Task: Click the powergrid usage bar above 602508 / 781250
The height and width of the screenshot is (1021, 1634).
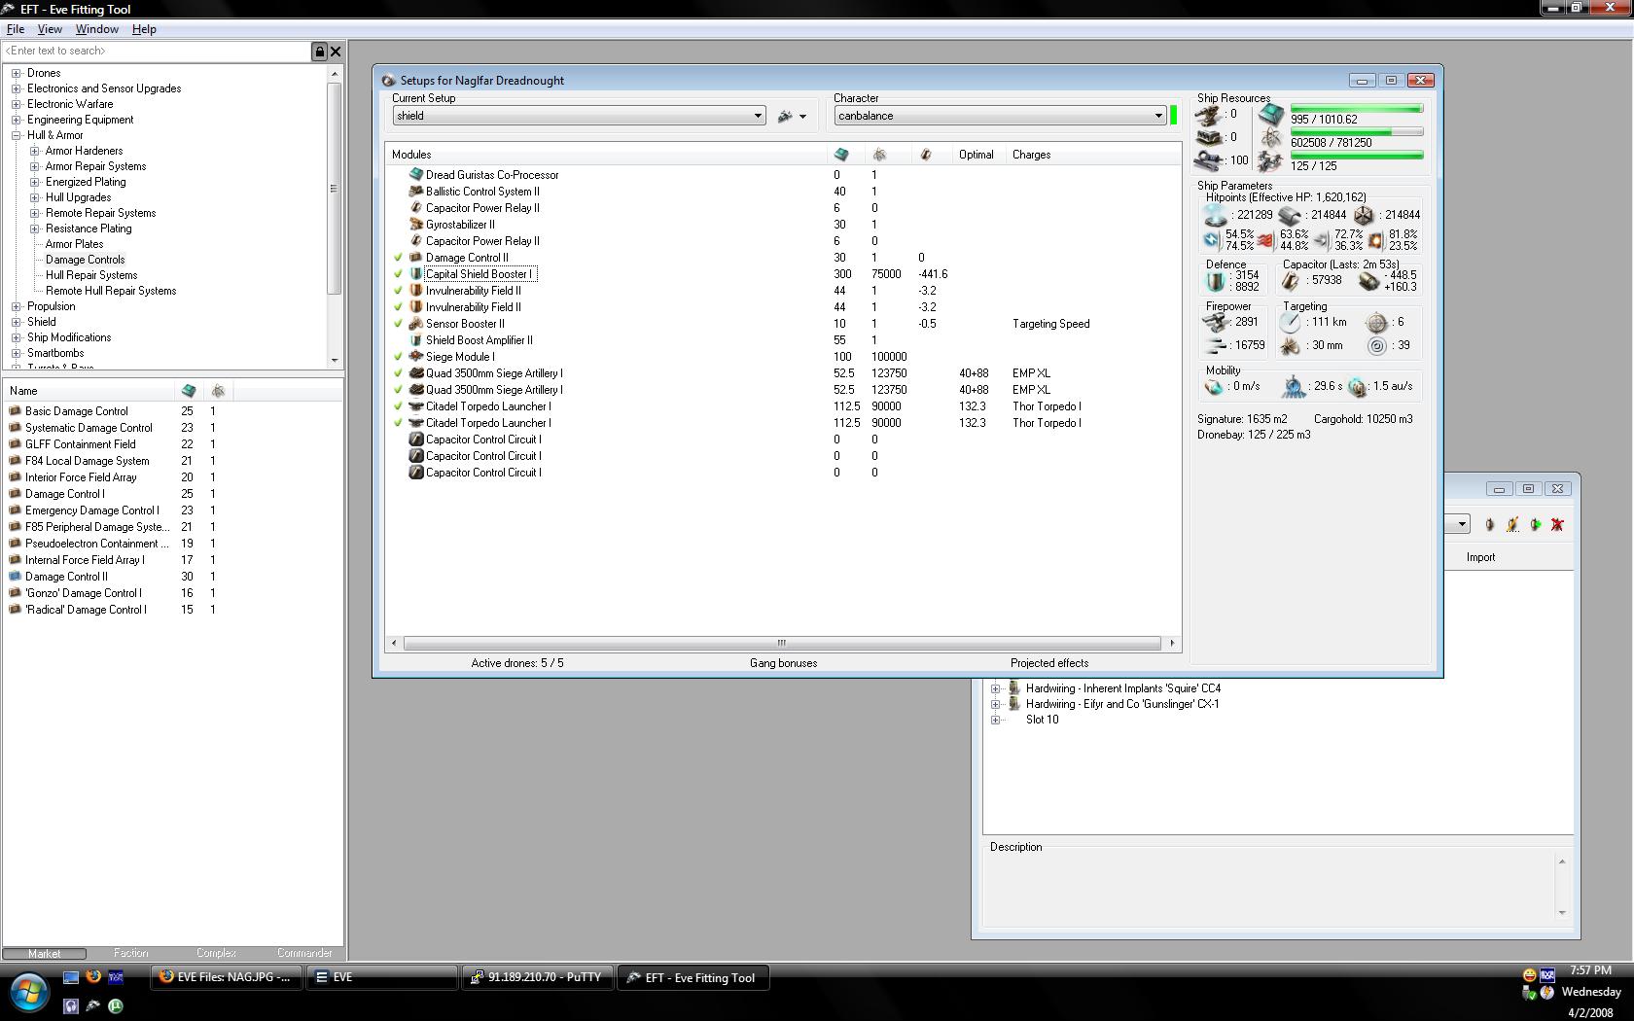Action: click(x=1357, y=132)
